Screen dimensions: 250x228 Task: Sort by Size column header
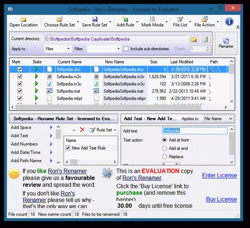click(153, 62)
